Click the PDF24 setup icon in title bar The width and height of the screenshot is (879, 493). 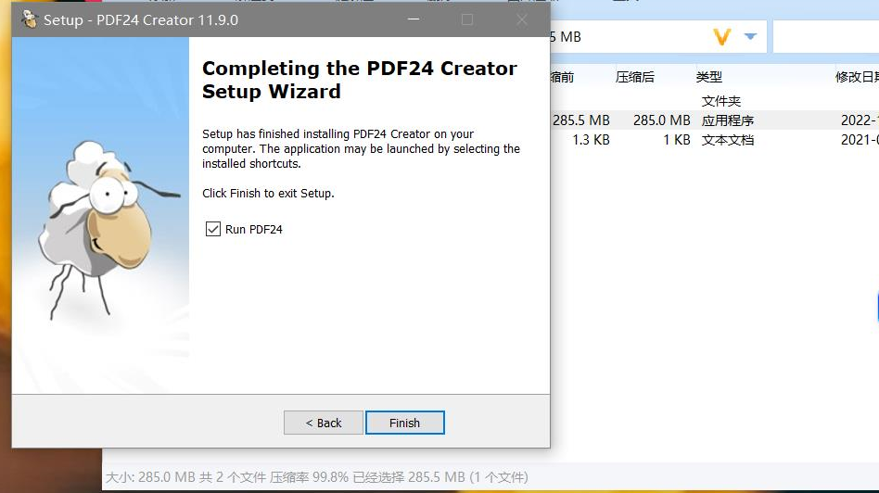(29, 19)
